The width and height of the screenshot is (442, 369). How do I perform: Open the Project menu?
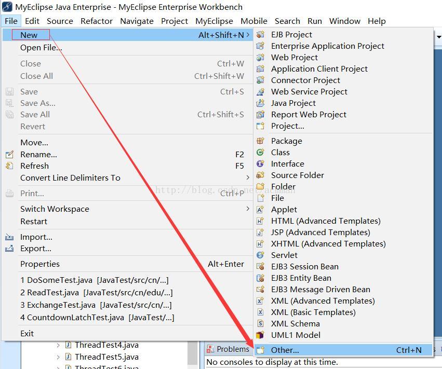(174, 21)
